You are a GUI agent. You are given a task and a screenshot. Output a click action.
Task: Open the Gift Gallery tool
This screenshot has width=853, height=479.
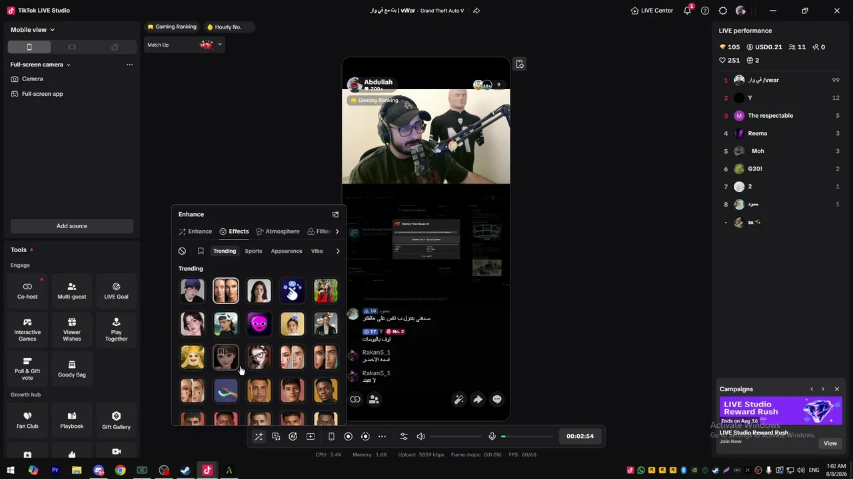(x=116, y=420)
